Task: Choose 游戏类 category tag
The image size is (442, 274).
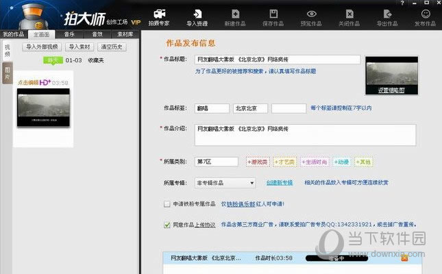Action: [258, 162]
